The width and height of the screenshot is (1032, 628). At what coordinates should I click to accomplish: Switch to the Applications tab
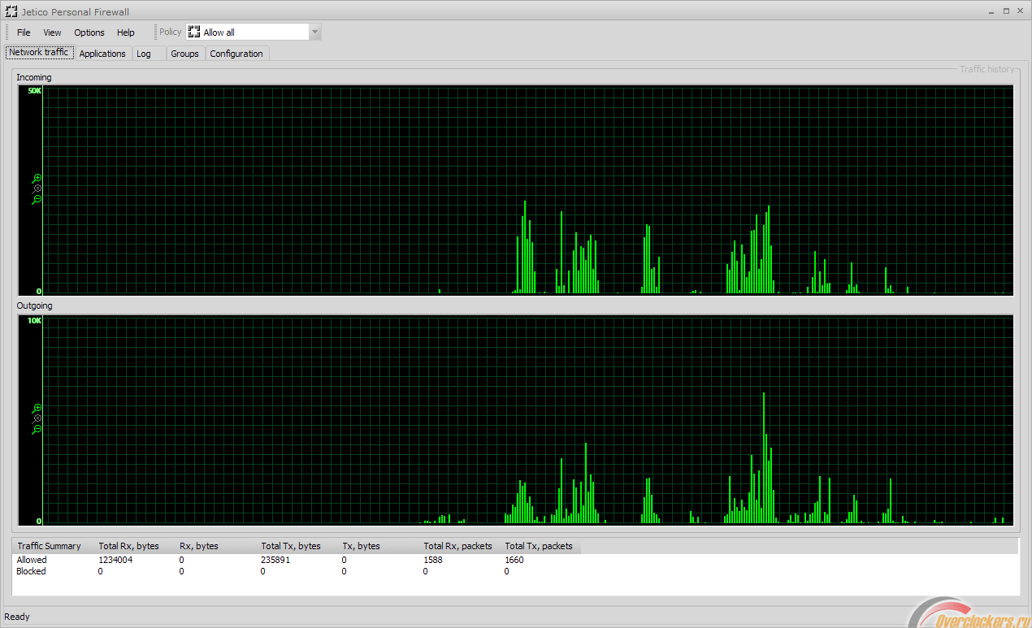[102, 54]
